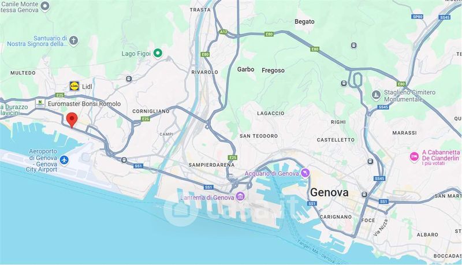Image resolution: width=462 pixels, height=265 pixels.
Task: Select the train station icon near Rivarolo label
Action: click(129, 79)
